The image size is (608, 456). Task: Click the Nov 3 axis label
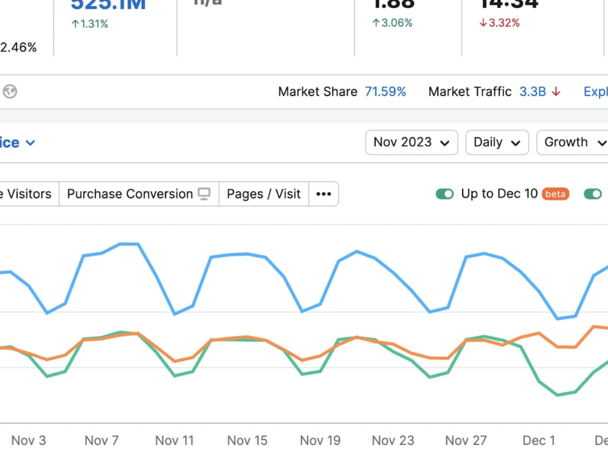pos(29,440)
